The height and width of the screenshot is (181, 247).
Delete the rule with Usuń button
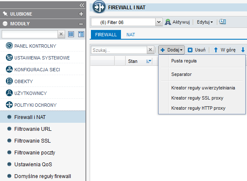(x=197, y=50)
